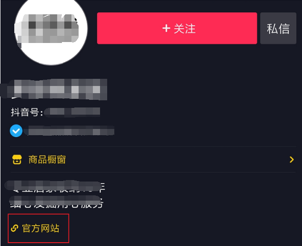The width and height of the screenshot is (302, 246).
Task: Open 私信 private message
Action: (x=278, y=28)
